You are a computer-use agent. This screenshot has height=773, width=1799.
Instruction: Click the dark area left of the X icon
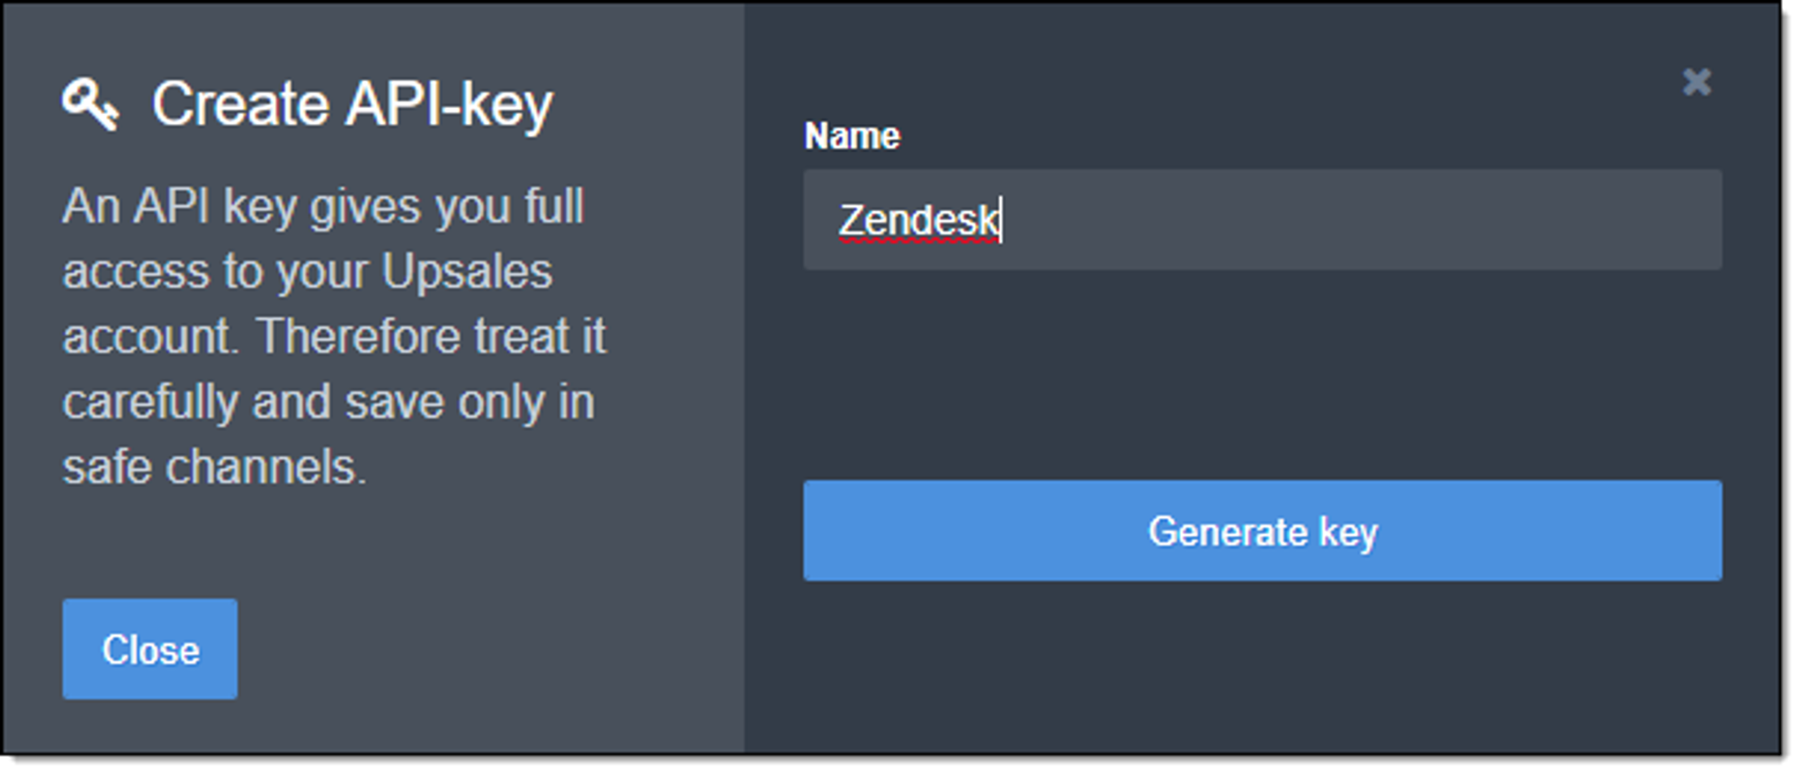point(1259,83)
